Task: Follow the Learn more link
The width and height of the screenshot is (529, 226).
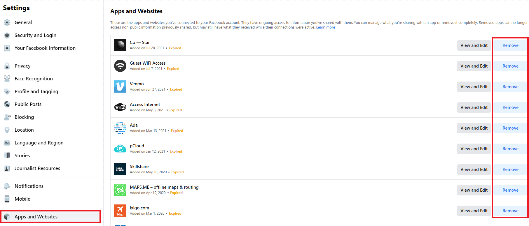Action: (325, 27)
